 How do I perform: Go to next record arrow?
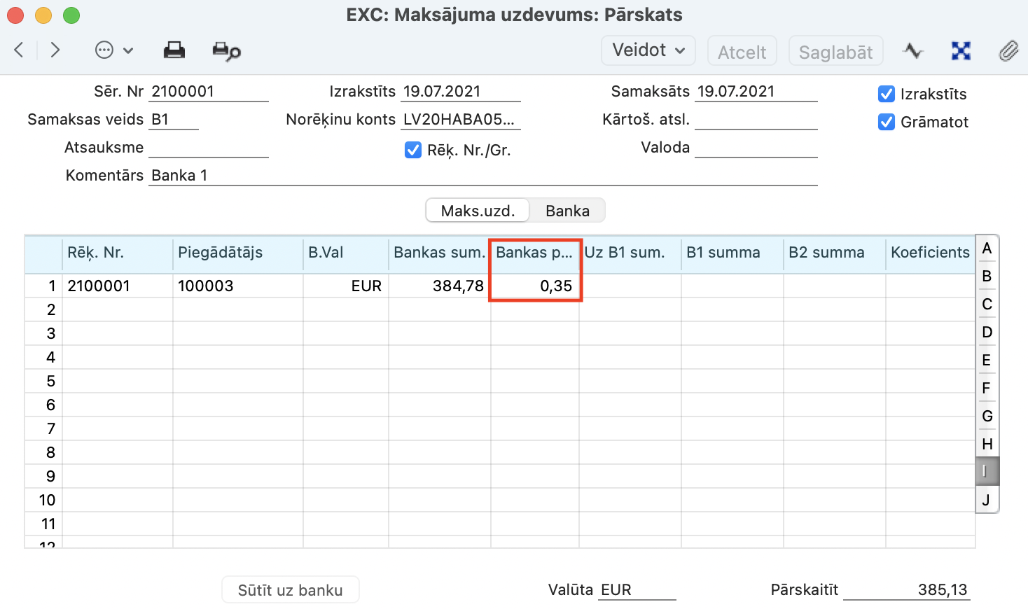[x=55, y=50]
